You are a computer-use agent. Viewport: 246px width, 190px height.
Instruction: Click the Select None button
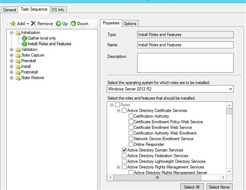click(x=219, y=187)
